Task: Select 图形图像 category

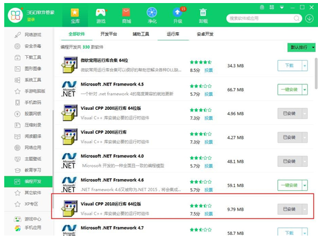Action: pos(28,69)
